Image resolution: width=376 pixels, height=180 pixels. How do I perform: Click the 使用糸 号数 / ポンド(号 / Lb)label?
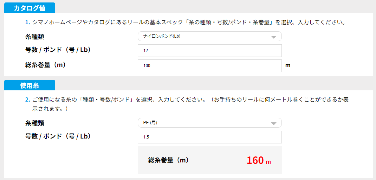[x=58, y=136]
